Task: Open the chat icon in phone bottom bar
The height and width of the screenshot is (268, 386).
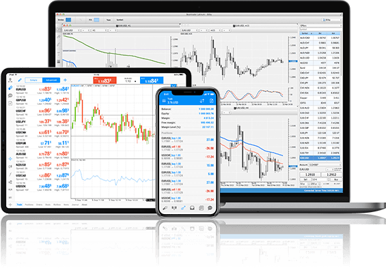Action: 210,208
